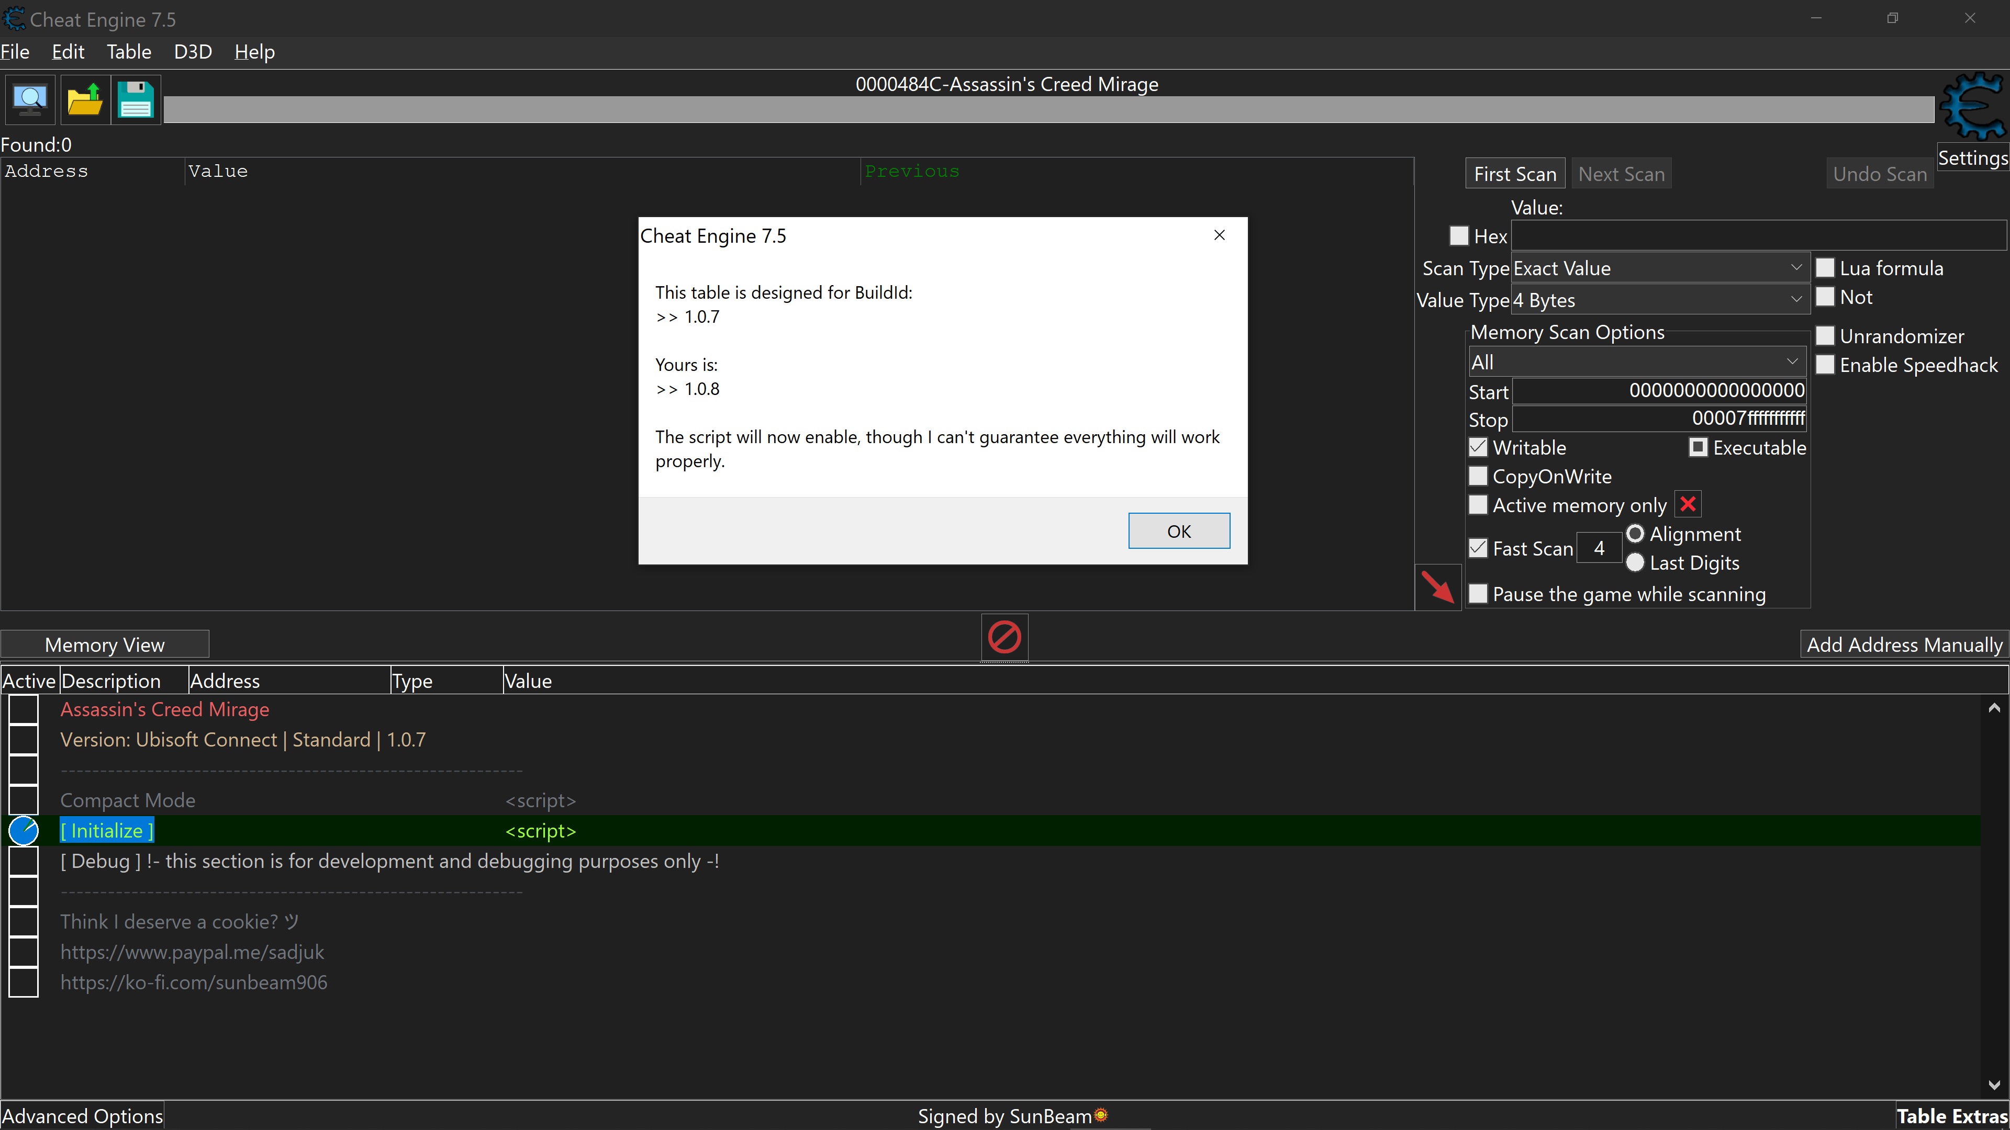2010x1130 pixels.
Task: Click red X next to Active memory
Action: coord(1688,504)
